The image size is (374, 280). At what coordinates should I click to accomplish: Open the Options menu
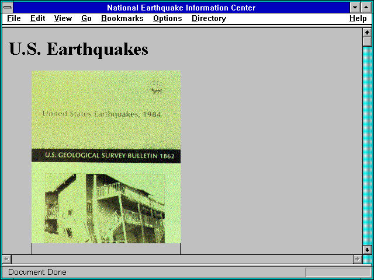pyautogui.click(x=168, y=19)
